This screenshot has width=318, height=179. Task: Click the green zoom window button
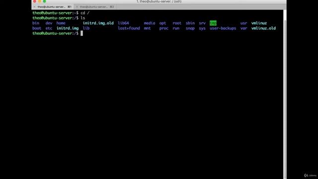[44, 1]
